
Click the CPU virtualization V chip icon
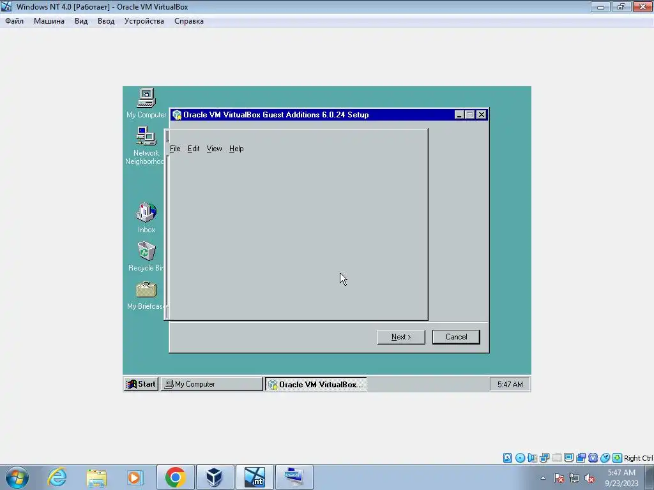coord(593,458)
